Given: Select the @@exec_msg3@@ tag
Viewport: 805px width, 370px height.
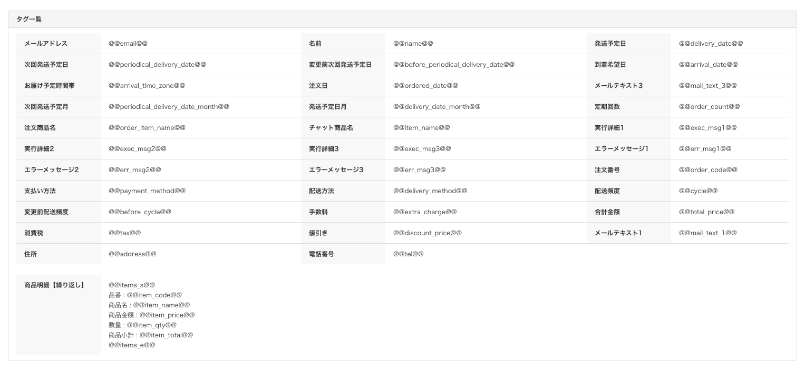Looking at the screenshot, I should coord(422,149).
